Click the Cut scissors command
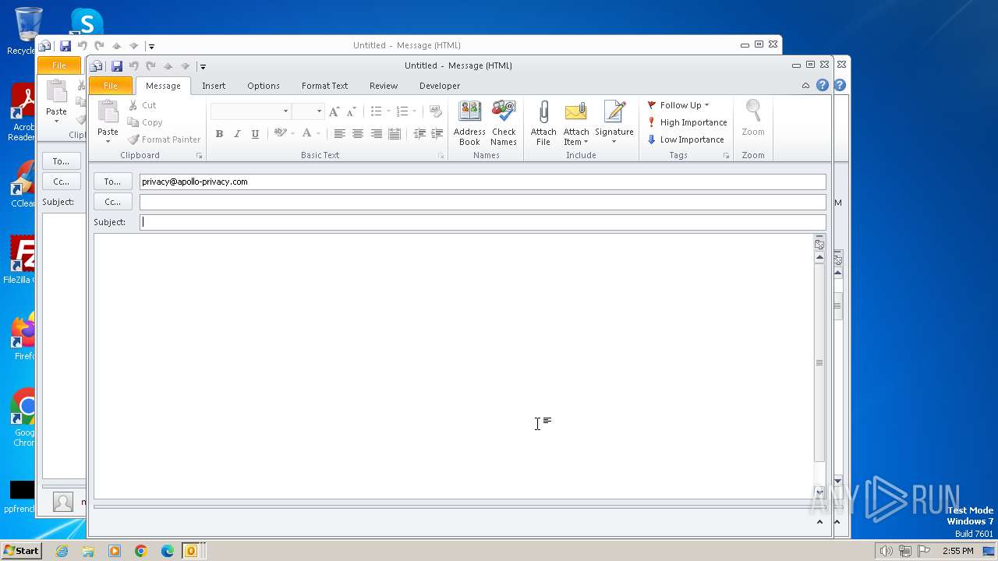 coord(143,105)
